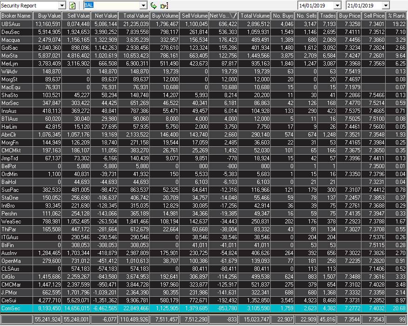Sort by Sell Volume column header

(x=194, y=16)
